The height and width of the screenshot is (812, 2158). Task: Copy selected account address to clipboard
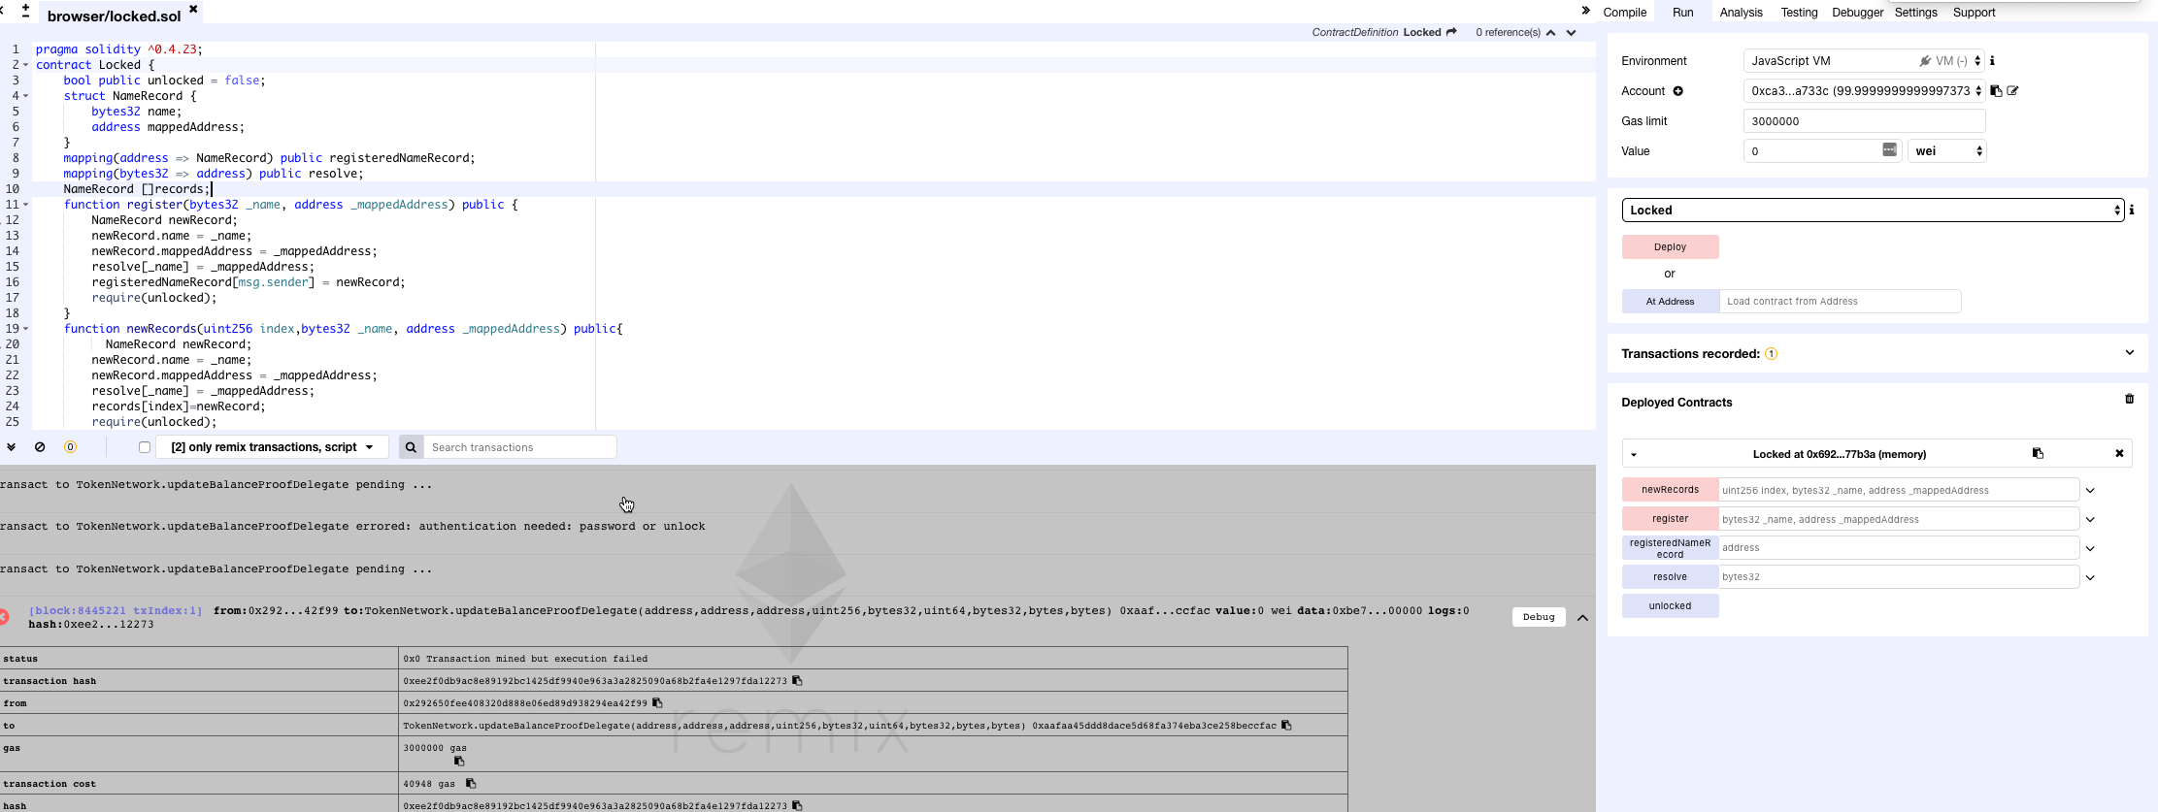point(1996,90)
